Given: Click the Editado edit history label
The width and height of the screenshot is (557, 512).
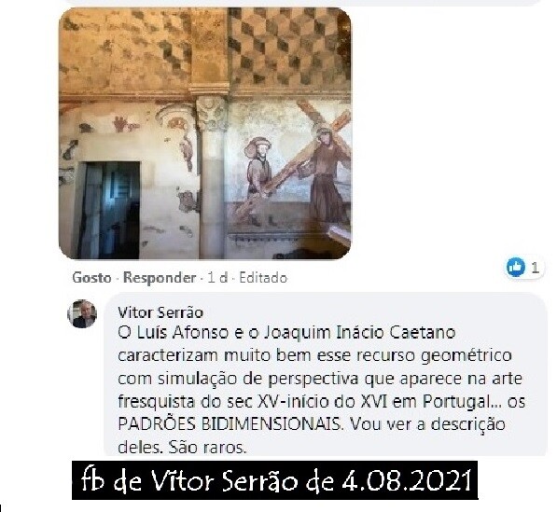Looking at the screenshot, I should 263,278.
